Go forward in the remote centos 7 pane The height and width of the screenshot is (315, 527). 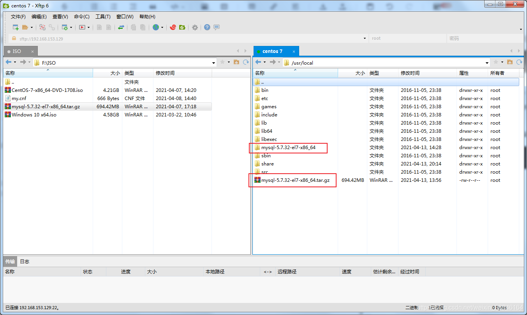(273, 62)
